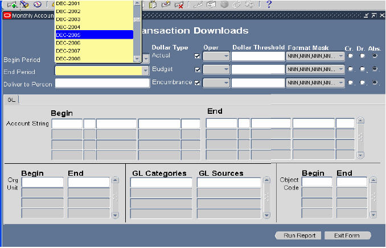Click the grayed-out printer toolbar icon
The image size is (386, 248).
click(210, 5)
